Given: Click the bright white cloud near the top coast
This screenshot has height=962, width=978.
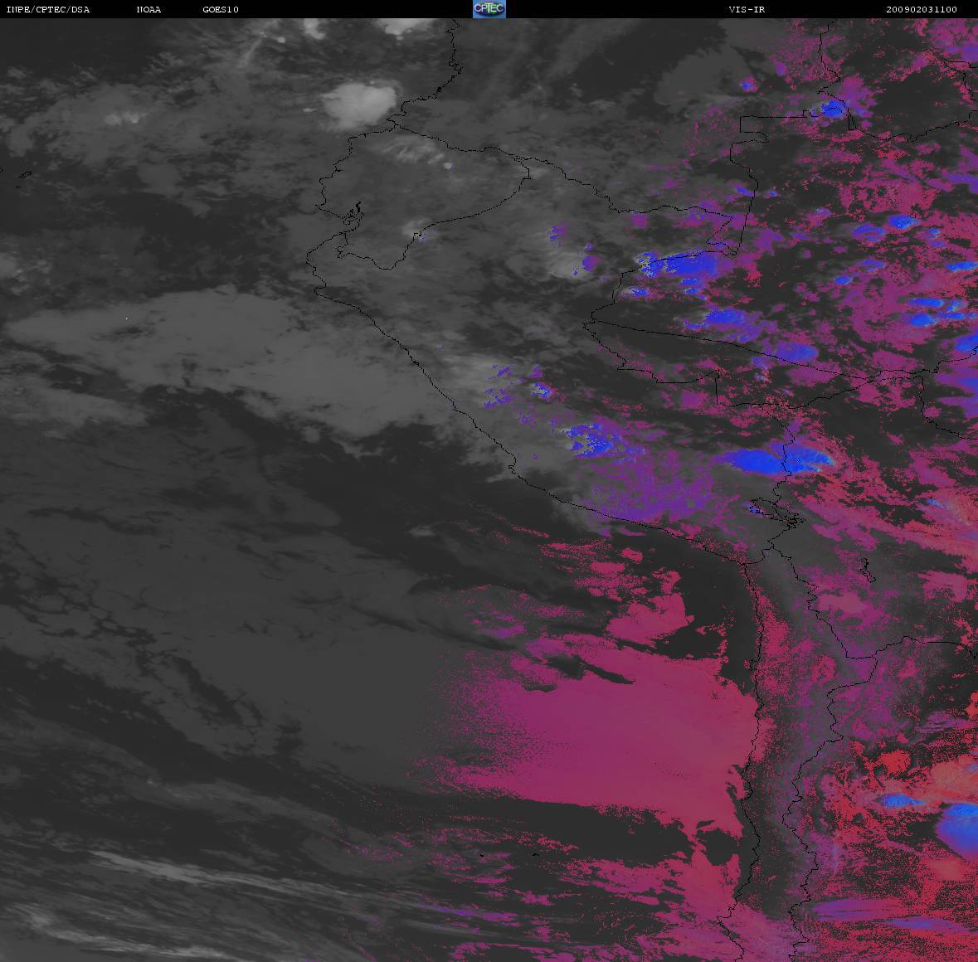Looking at the screenshot, I should click(x=359, y=103).
